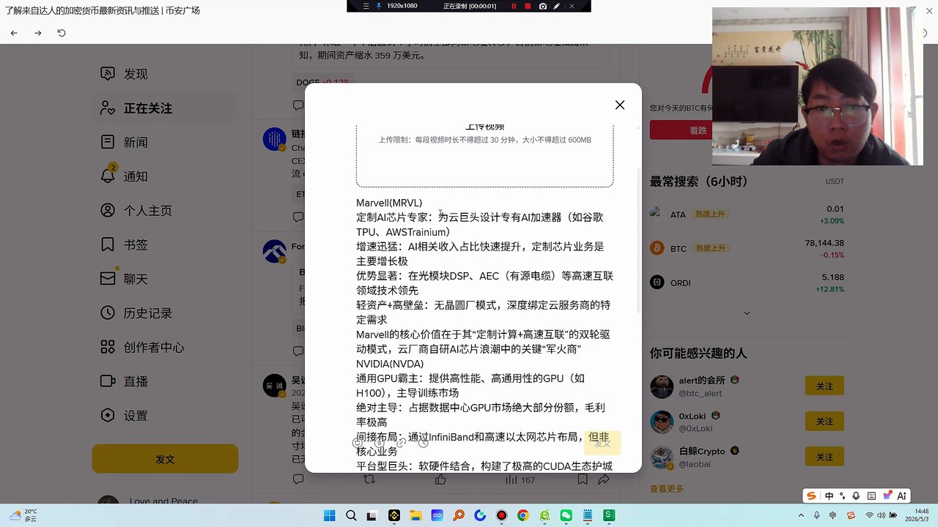Open alert的会所 profile avatar
938x527 pixels.
pyautogui.click(x=662, y=386)
